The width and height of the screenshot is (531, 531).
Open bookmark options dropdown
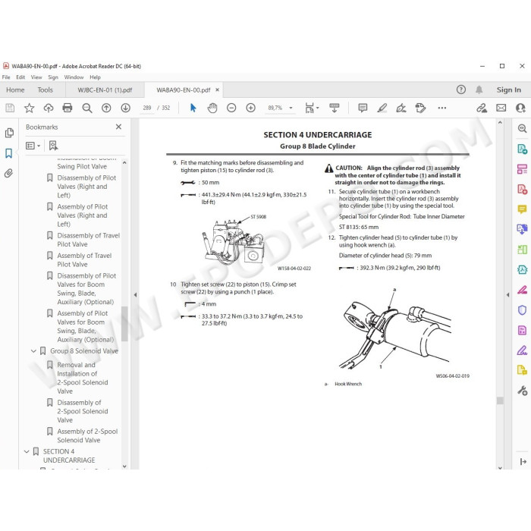click(33, 146)
